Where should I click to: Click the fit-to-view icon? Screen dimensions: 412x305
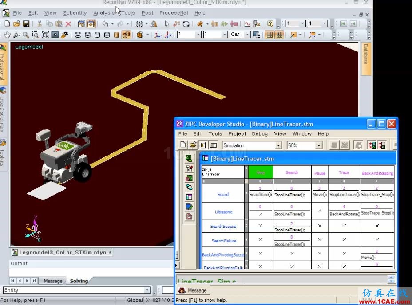click(45, 35)
